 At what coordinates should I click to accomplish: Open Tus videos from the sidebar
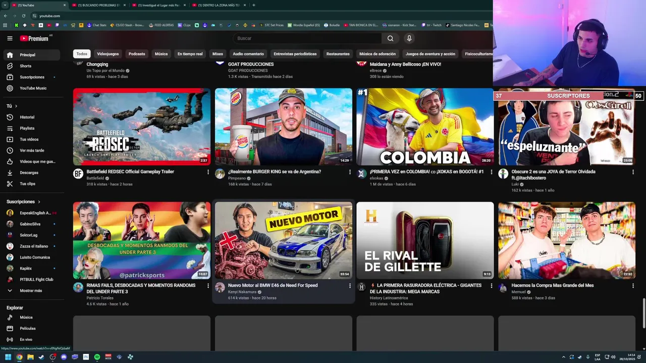coord(32,139)
